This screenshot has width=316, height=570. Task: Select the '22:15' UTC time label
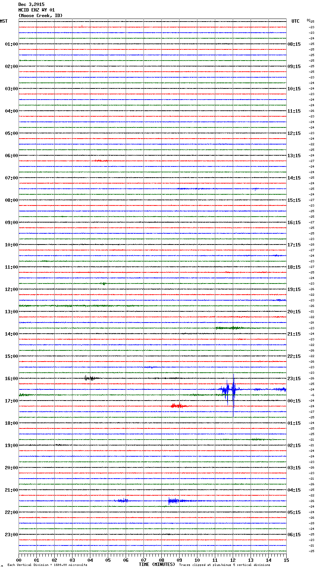tap(294, 356)
